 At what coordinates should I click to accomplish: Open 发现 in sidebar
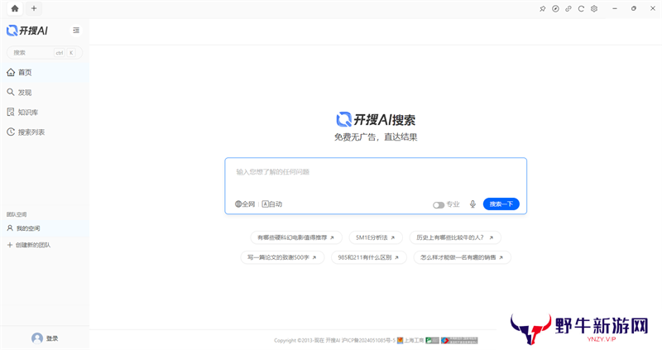click(x=45, y=92)
